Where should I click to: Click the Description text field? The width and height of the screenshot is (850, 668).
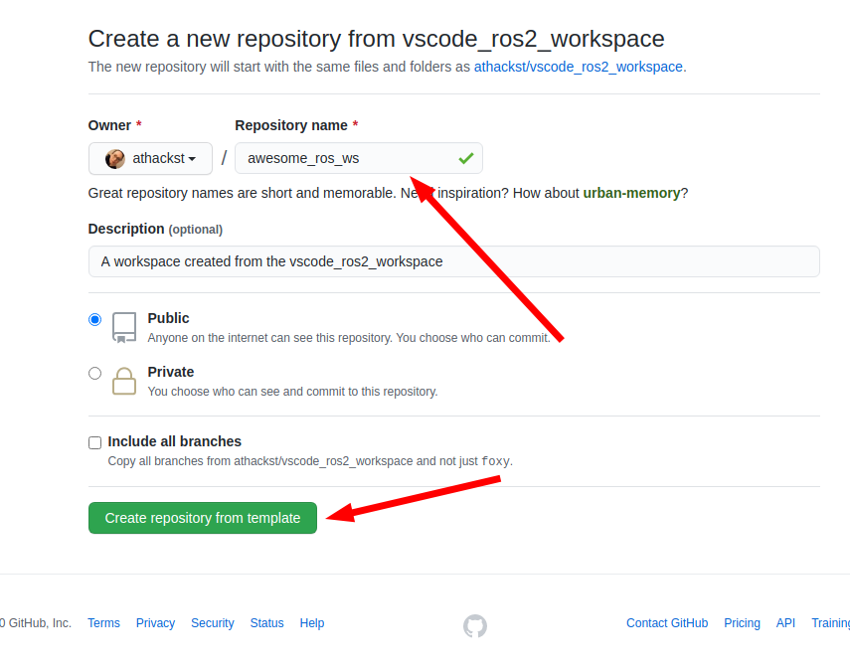click(x=453, y=261)
